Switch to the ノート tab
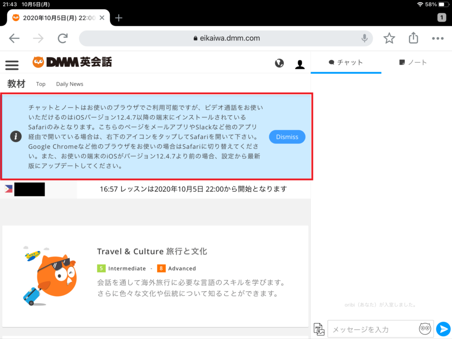Screen dimensions: 452x339 (x=413, y=62)
